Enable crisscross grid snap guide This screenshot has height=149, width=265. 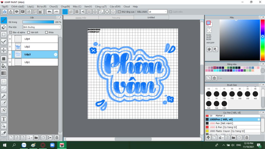pos(77,12)
